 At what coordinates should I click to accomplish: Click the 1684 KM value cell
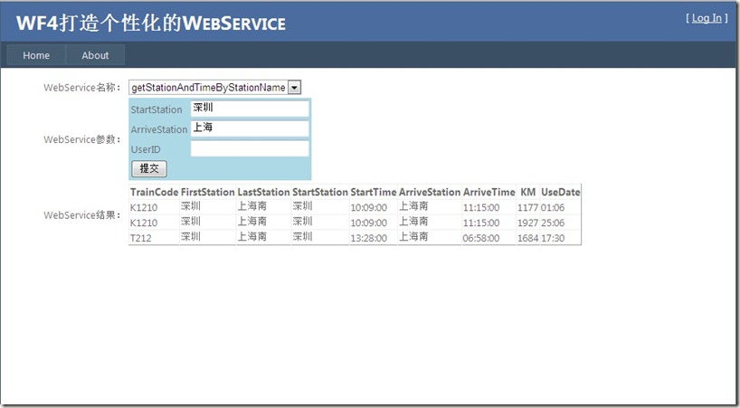[528, 238]
